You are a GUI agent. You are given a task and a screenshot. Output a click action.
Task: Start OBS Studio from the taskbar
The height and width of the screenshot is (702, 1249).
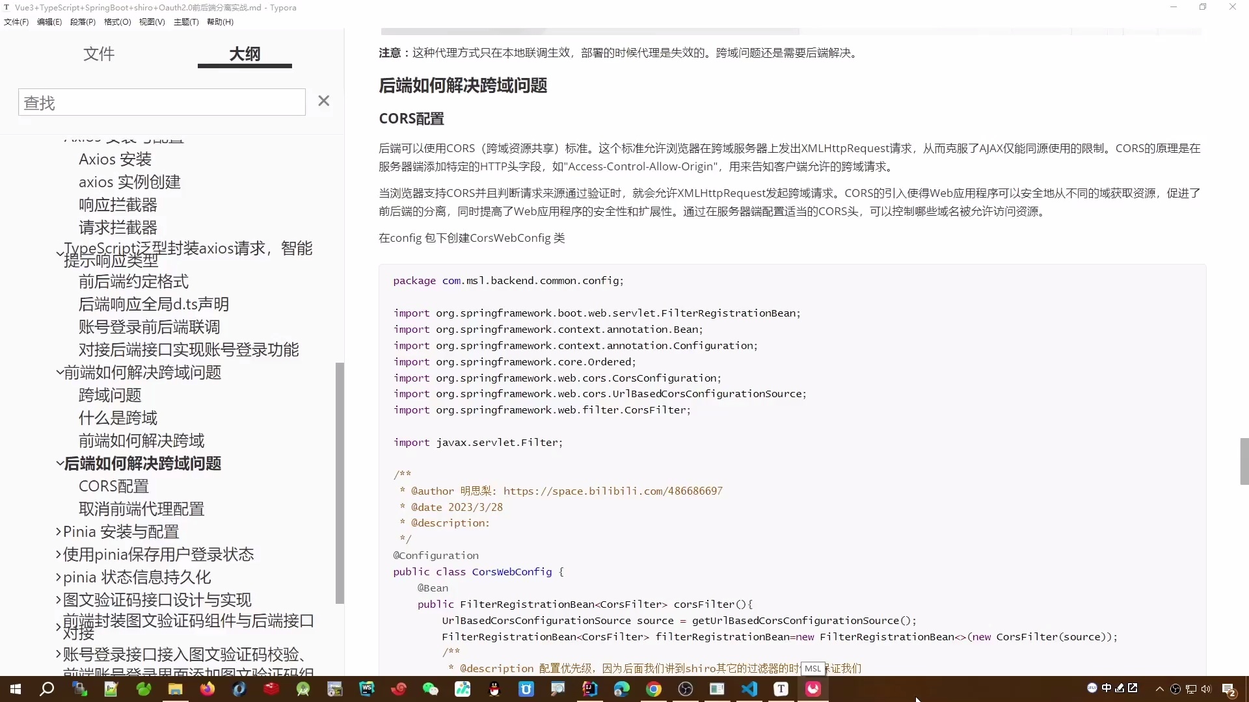(x=684, y=689)
